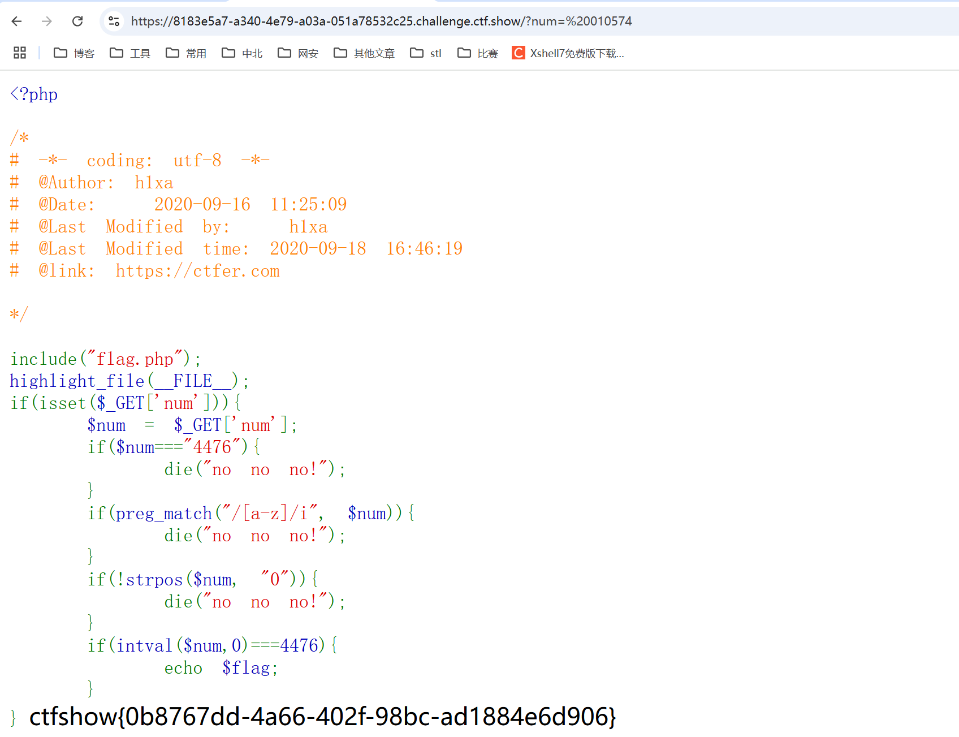Click the ctfshow flag text
The height and width of the screenshot is (737, 959).
click(322, 717)
